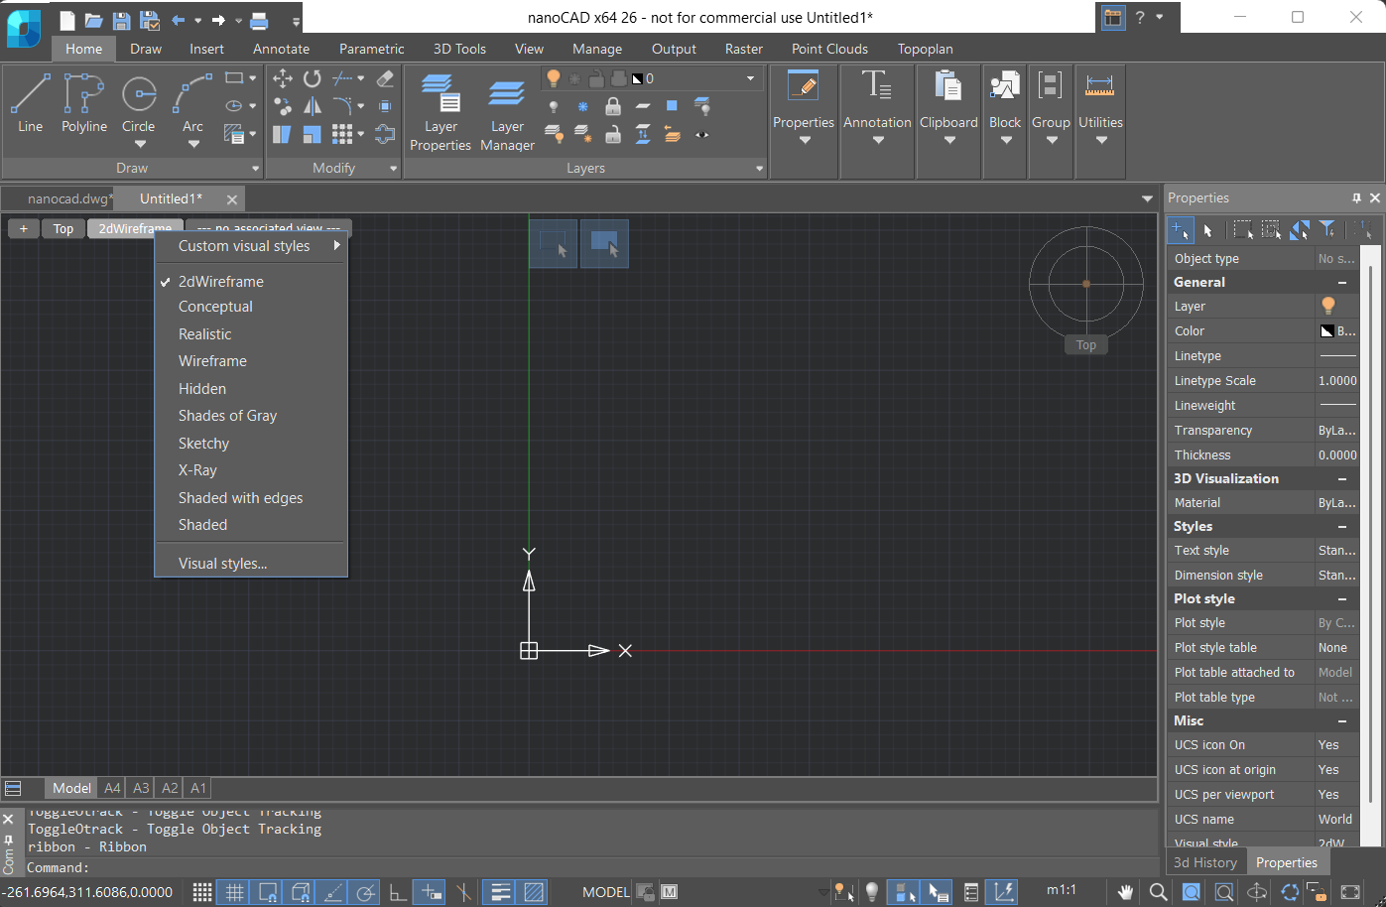This screenshot has height=907, width=1386.
Task: Click the Print icon in quick access toolbar
Action: 259,20
